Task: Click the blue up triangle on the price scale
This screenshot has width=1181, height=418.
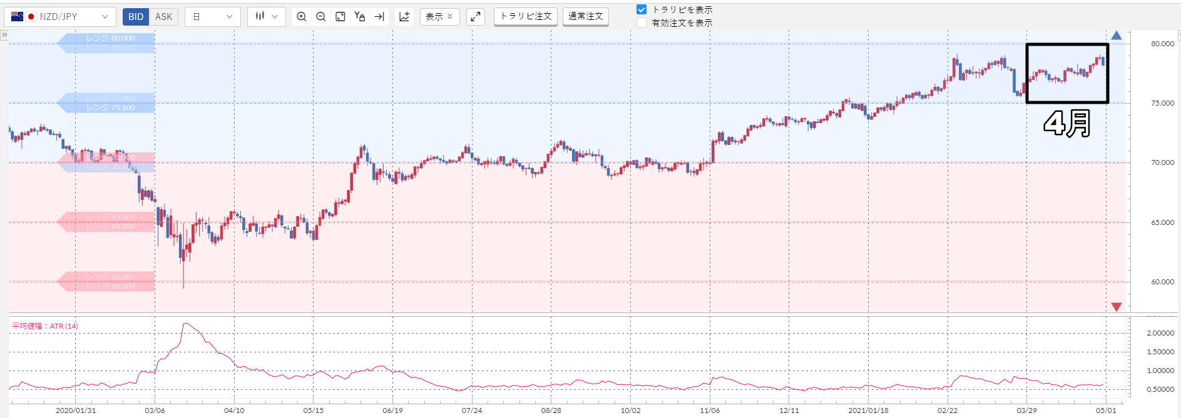Action: point(1117,36)
